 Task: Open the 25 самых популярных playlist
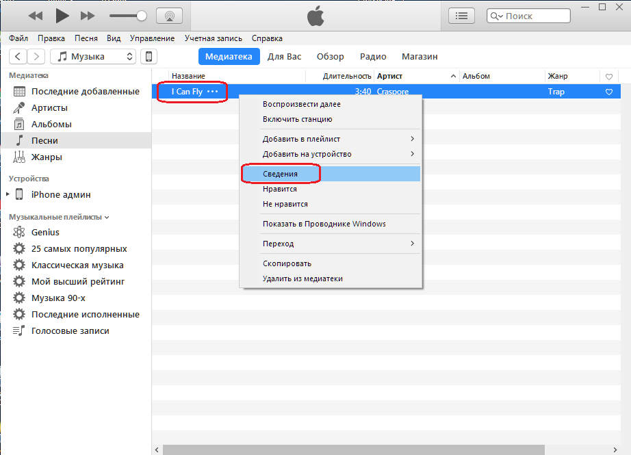coord(76,248)
